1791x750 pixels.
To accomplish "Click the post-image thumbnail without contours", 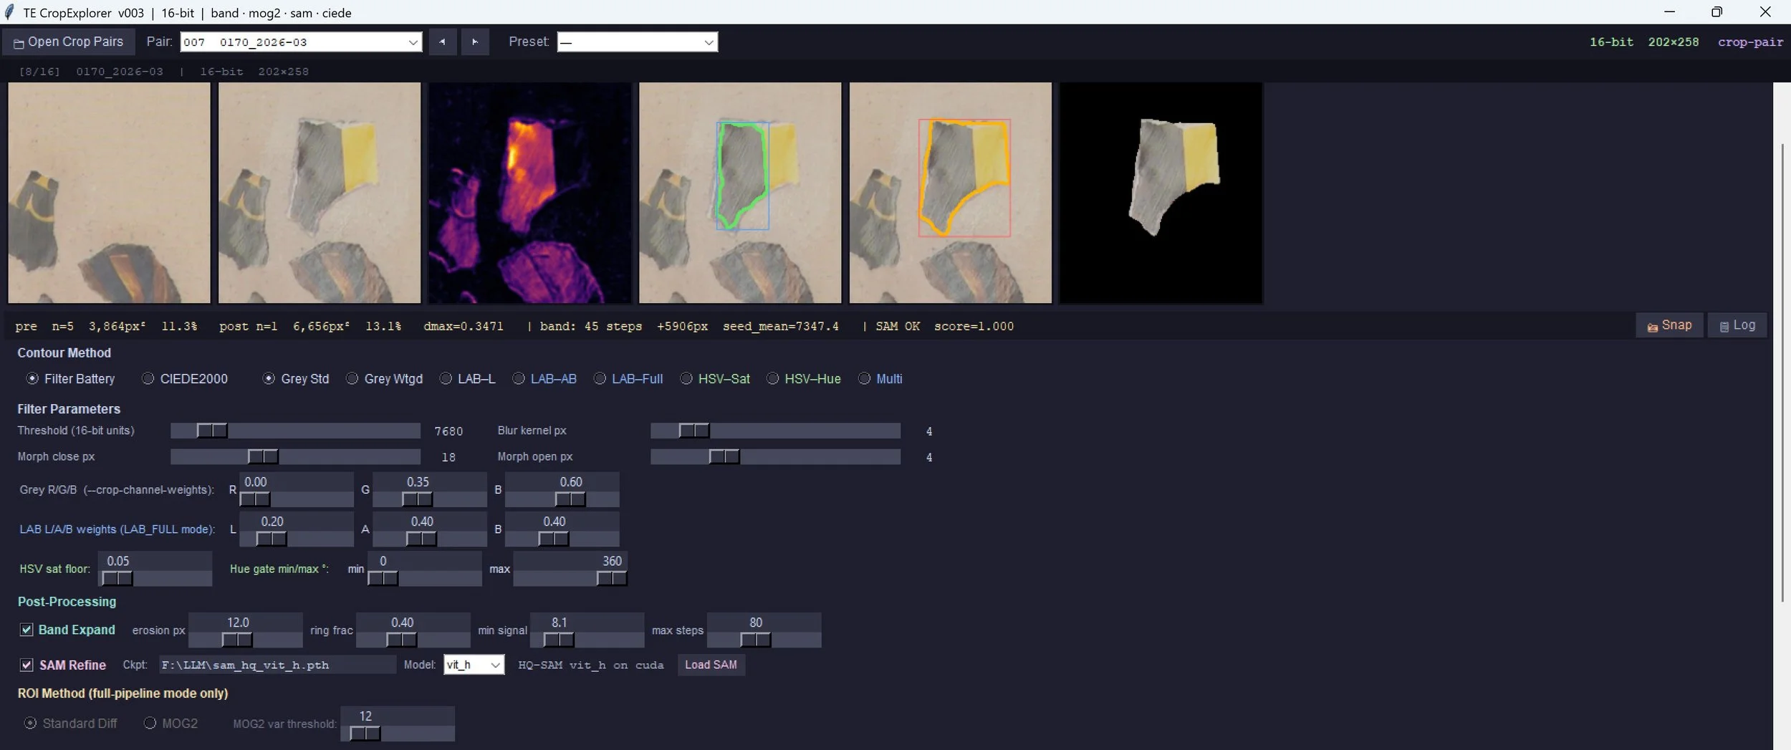I will point(320,193).
